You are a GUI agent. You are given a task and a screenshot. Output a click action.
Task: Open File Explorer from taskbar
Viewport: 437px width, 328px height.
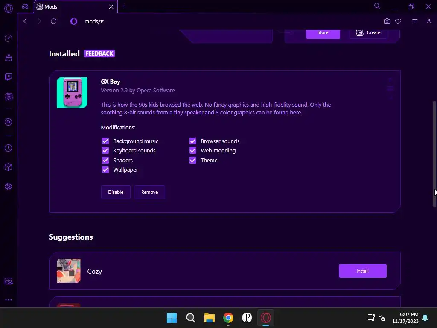pos(209,318)
